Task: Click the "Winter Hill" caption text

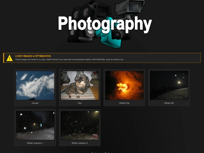Action: 169,103
